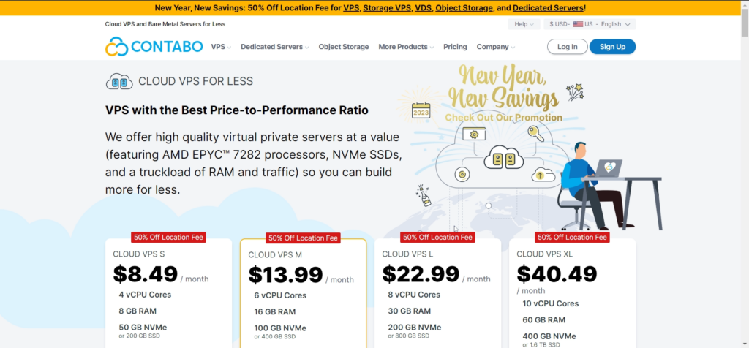Click the disc icon in cloud illustration
749x348 pixels.
462,174
